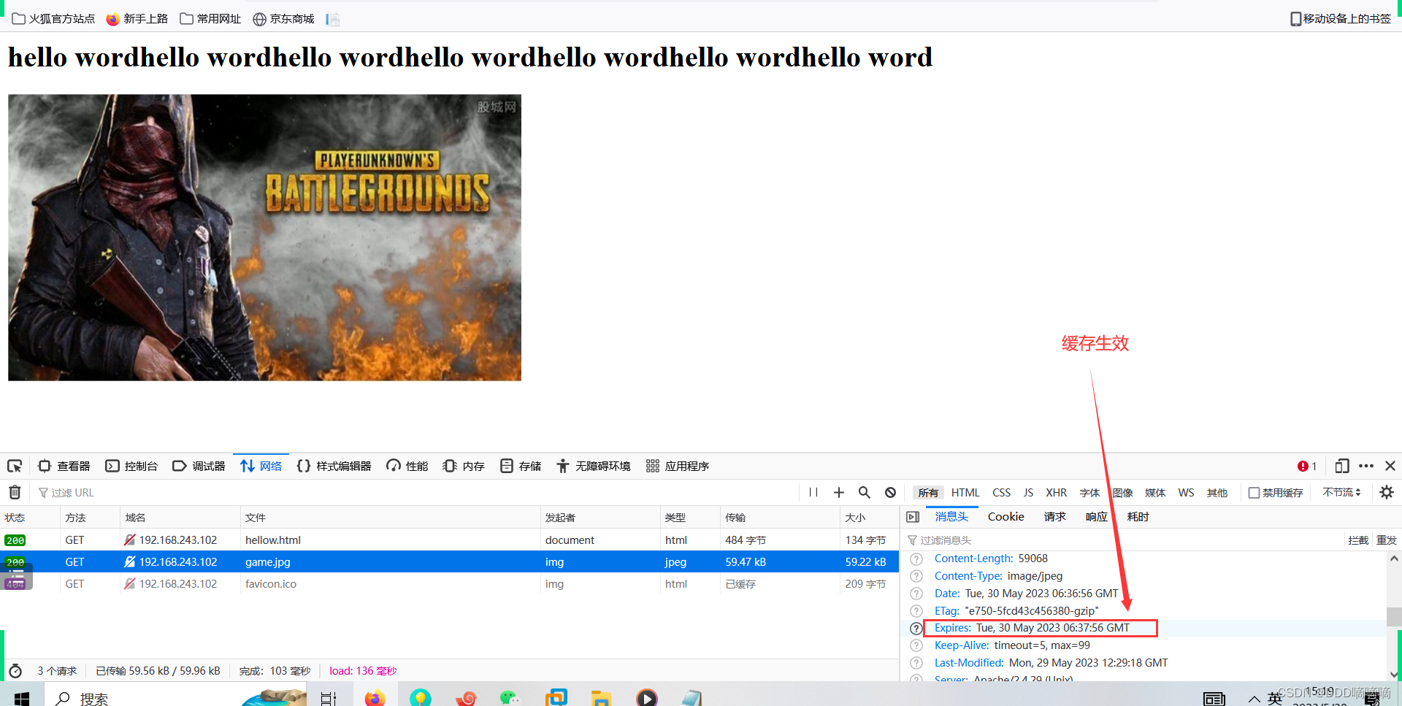Click help icon beside Content-Length
Screen dimensions: 1402x706
916,559
